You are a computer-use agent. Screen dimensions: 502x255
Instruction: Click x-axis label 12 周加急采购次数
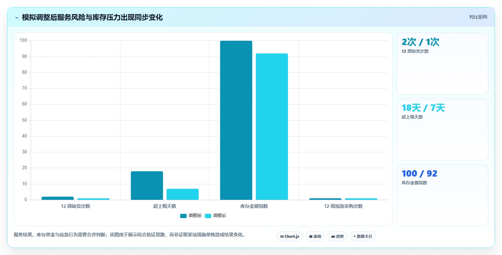[343, 206]
